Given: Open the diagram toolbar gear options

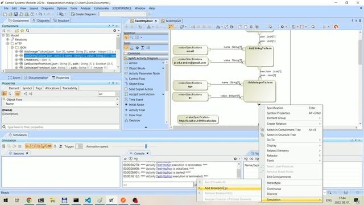Looking at the screenshot, I should [282, 27].
